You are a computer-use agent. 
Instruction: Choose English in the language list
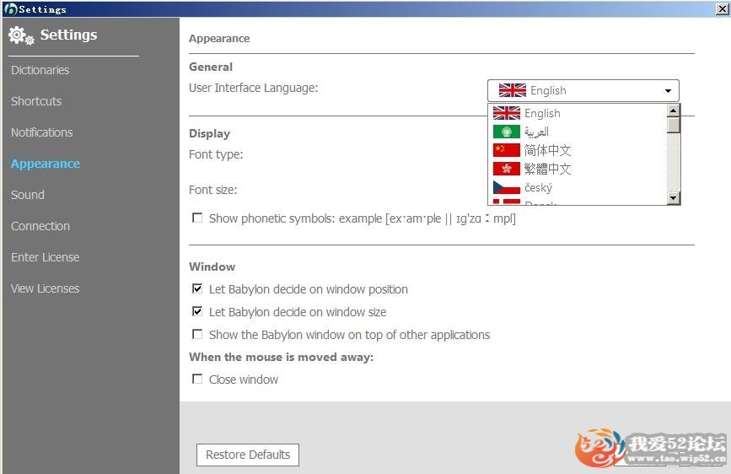tap(578, 113)
